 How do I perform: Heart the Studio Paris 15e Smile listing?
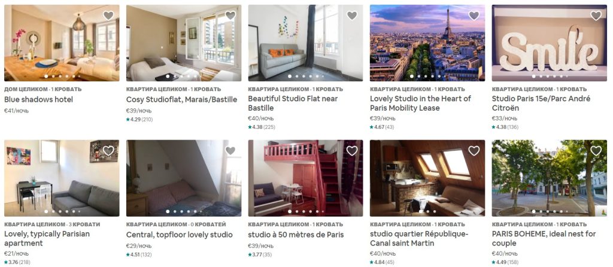[596, 16]
